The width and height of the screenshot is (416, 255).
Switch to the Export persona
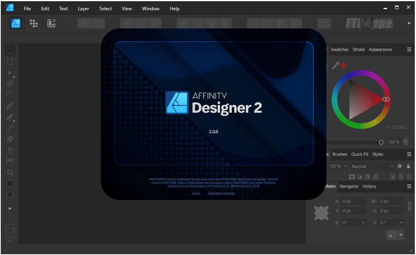51,23
